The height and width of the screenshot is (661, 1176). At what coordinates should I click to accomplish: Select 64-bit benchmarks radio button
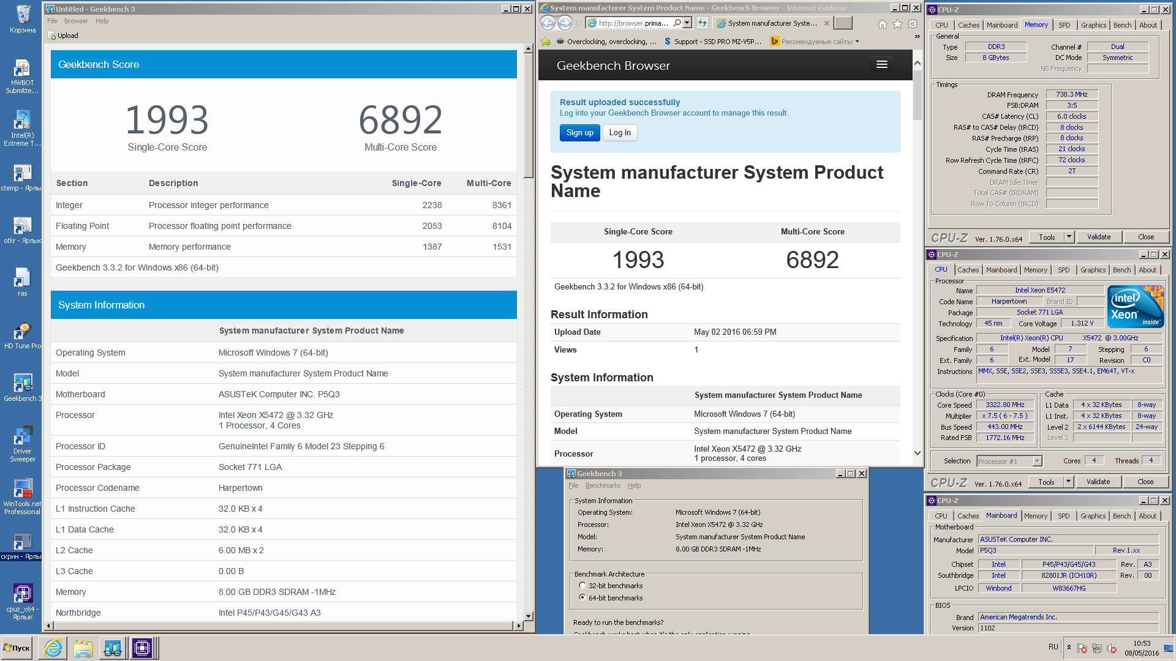(582, 598)
